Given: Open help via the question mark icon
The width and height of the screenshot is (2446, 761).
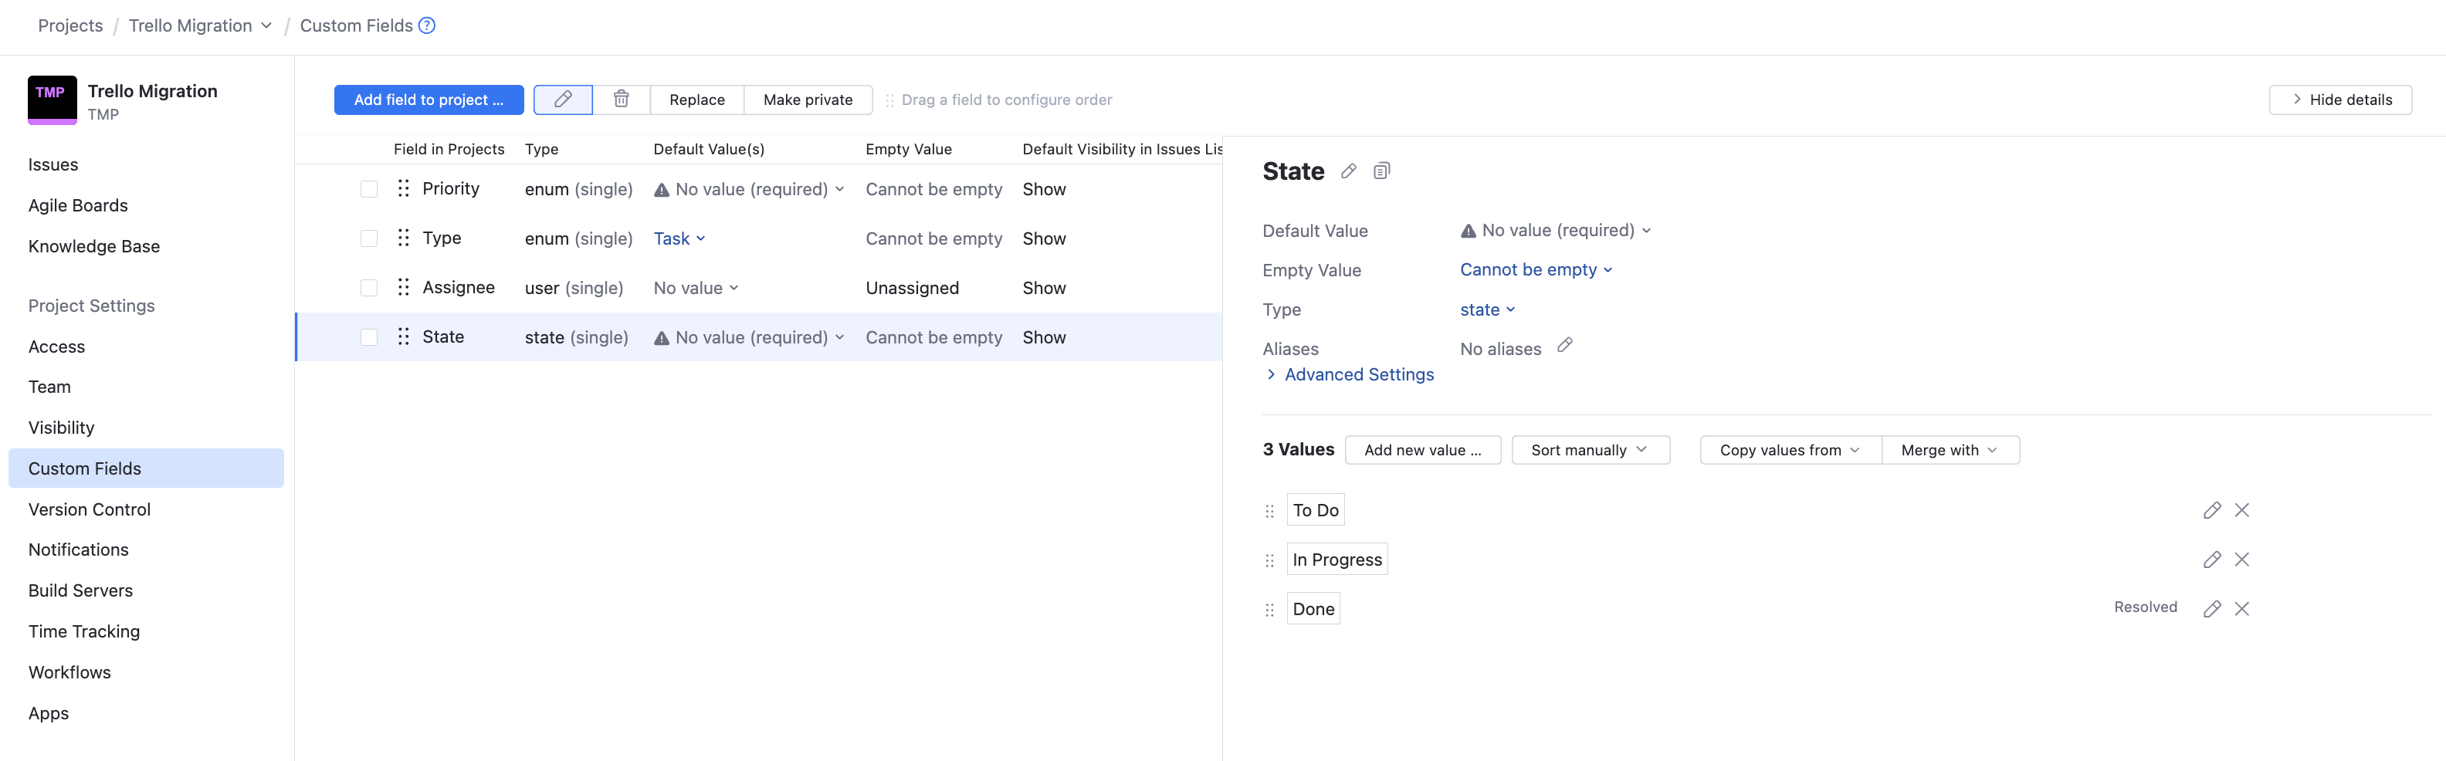Looking at the screenshot, I should tap(426, 25).
